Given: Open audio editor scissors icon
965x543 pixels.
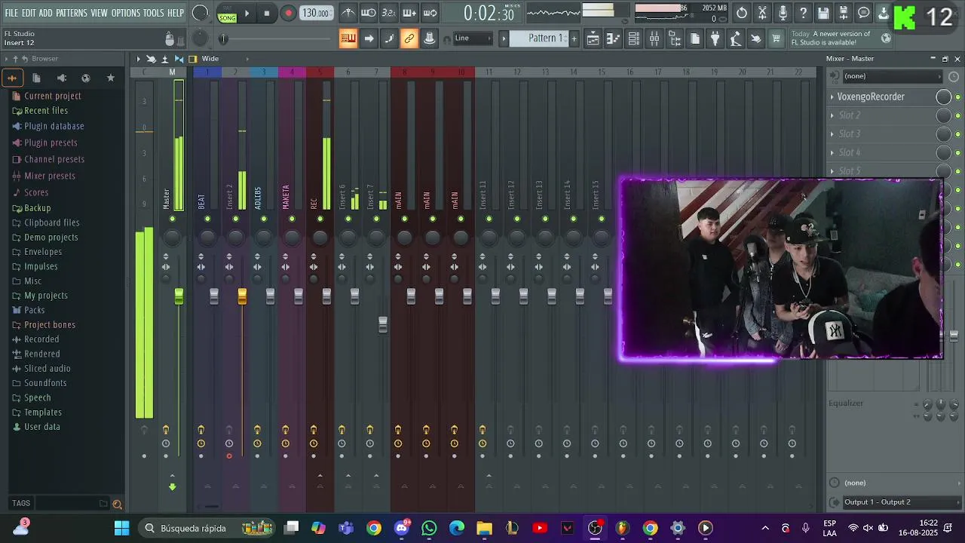Looking at the screenshot, I should (x=762, y=14).
